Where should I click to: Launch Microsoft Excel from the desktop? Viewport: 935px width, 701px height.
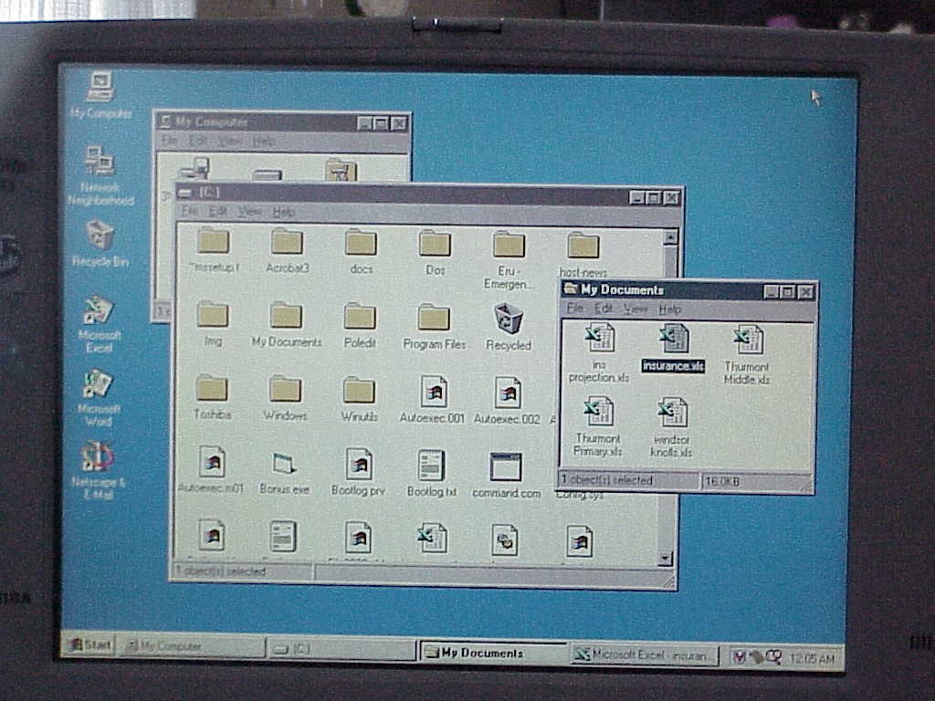click(99, 324)
